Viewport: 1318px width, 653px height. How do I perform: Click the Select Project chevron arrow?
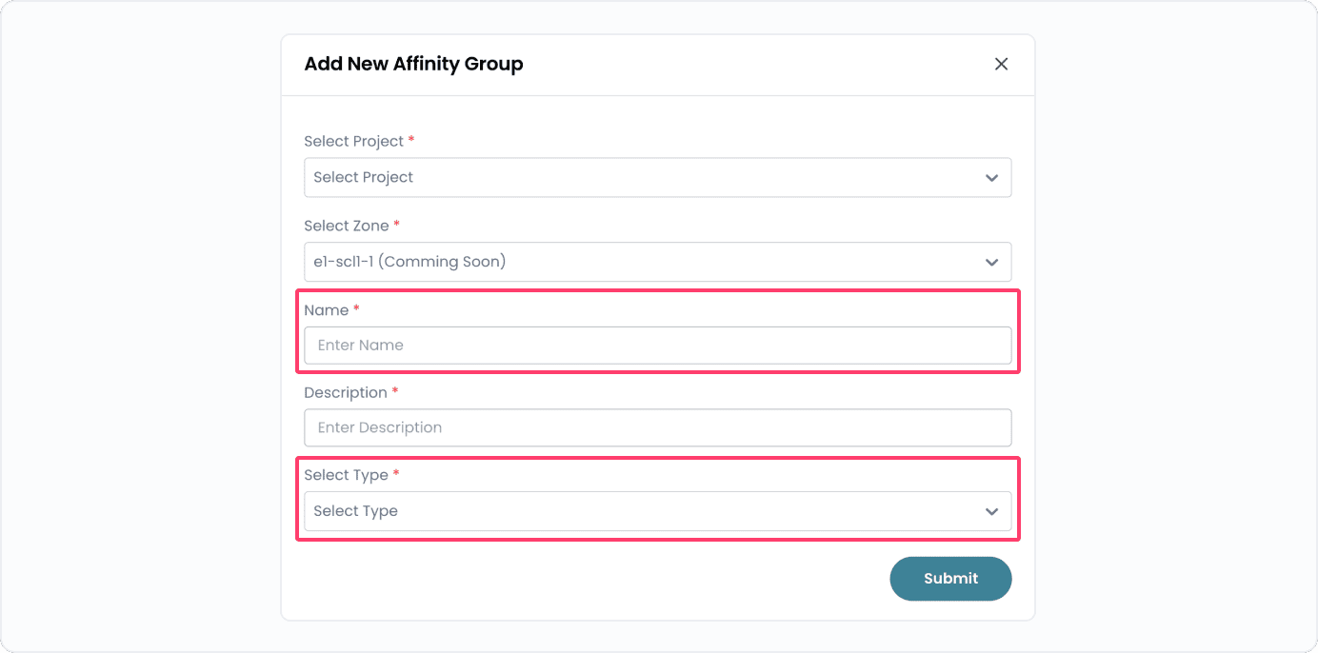[990, 177]
